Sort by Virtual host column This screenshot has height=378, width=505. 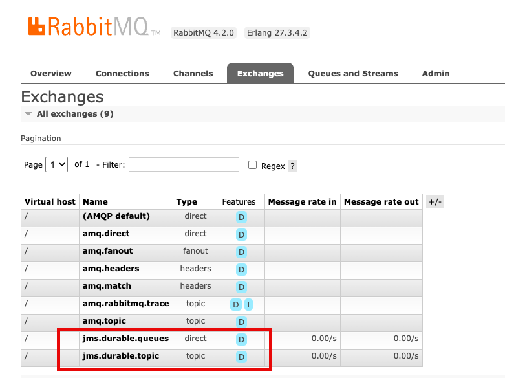50,202
